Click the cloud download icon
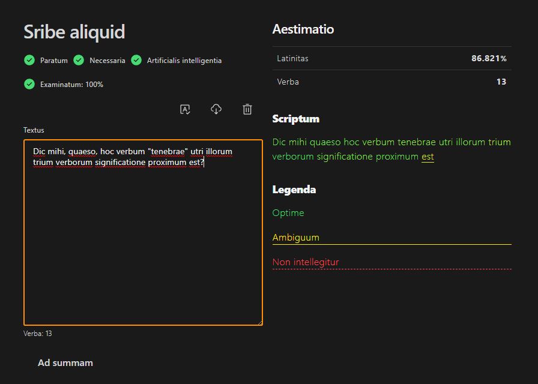Screen dimensions: 538x384 point(216,109)
